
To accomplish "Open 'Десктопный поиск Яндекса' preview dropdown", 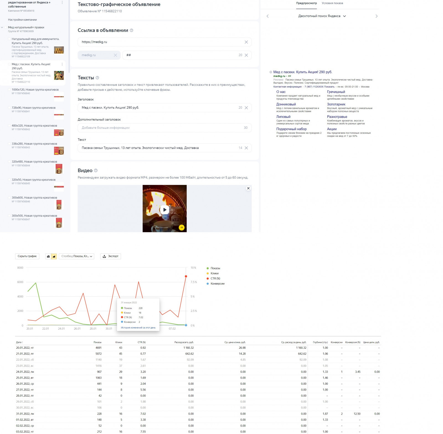I will (322, 16).
